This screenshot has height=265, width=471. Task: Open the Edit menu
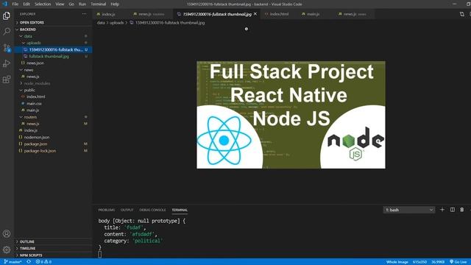(x=26, y=4)
